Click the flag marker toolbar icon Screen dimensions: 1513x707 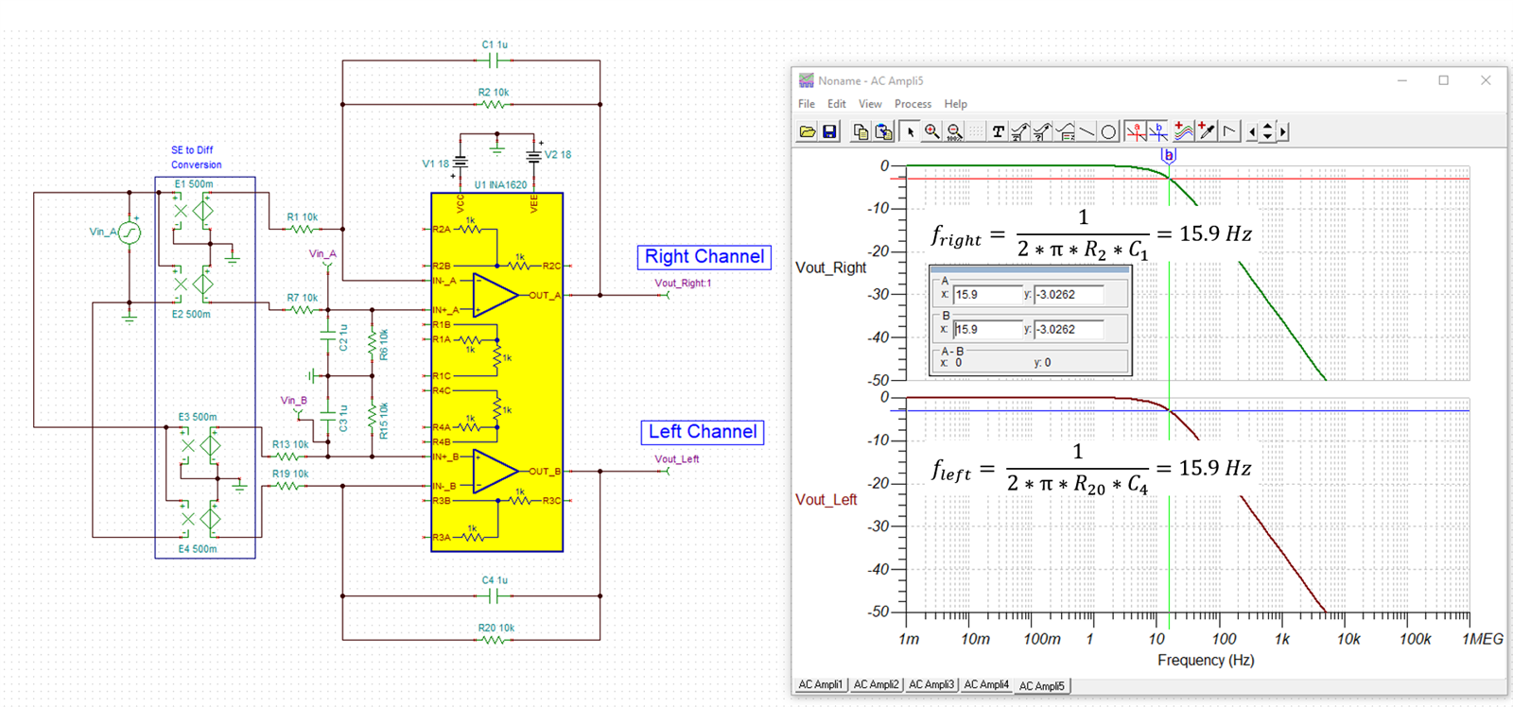pyautogui.click(x=1229, y=131)
